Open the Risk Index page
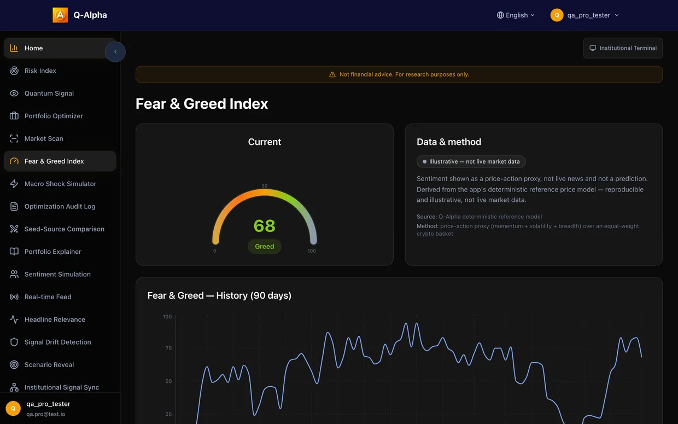This screenshot has width=678, height=424. click(60, 71)
